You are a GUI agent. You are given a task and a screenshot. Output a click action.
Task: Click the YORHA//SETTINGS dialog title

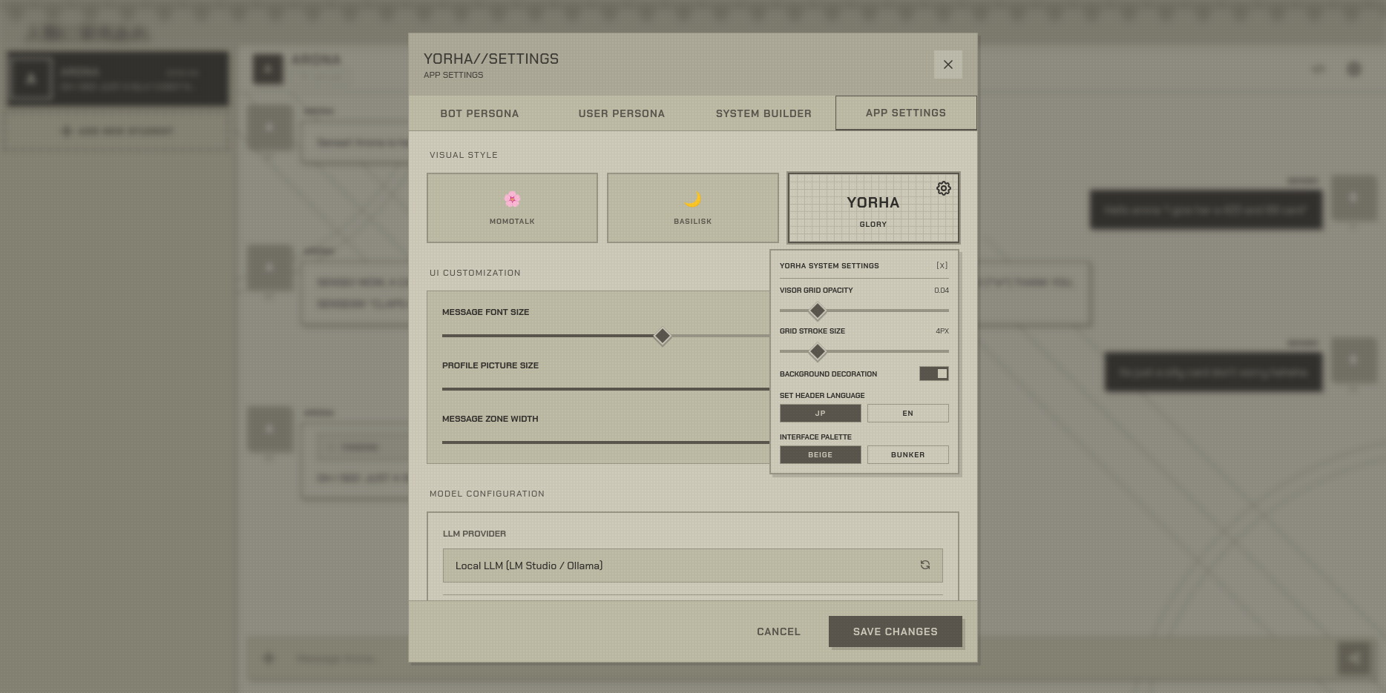click(x=491, y=59)
